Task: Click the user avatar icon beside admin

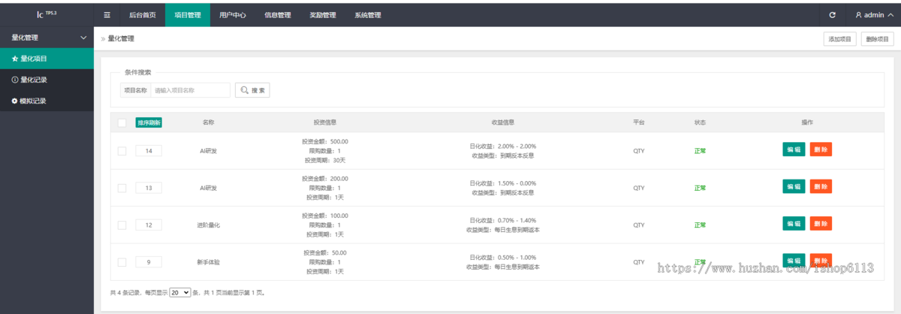Action: 859,15
